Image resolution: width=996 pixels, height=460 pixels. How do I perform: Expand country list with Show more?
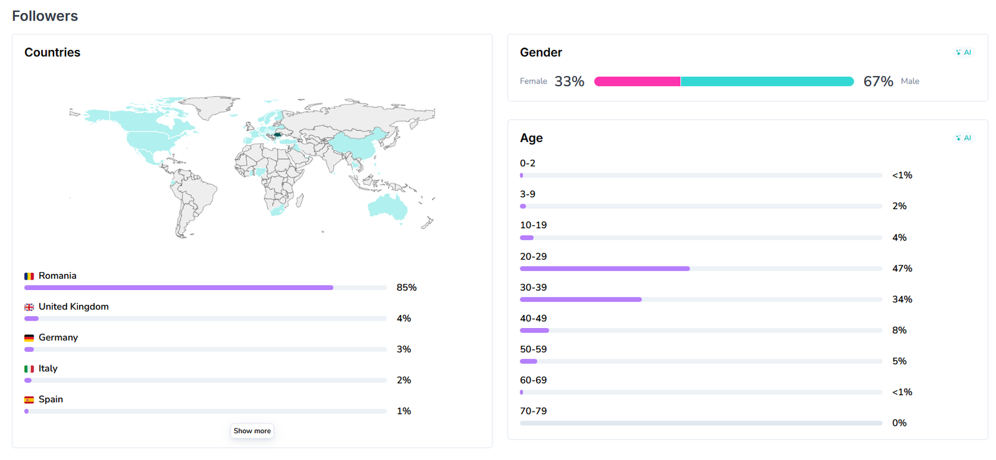click(252, 431)
